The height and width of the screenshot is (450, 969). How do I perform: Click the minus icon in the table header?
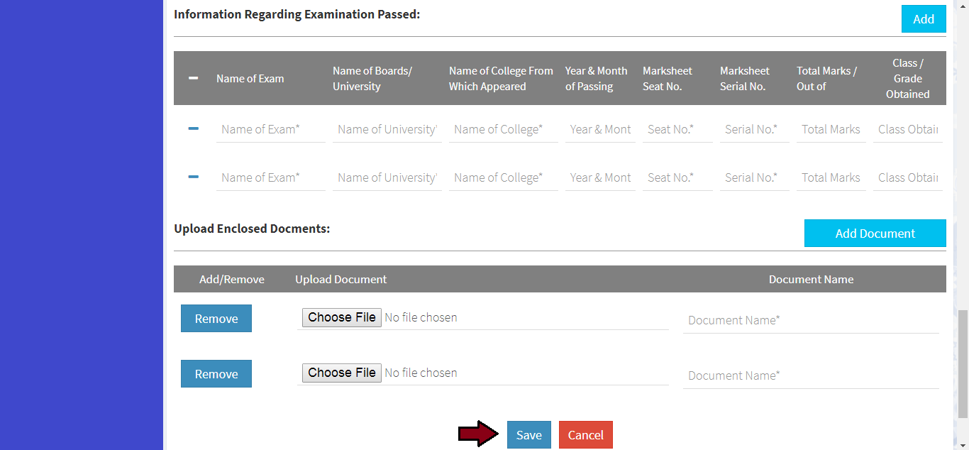[x=194, y=78]
